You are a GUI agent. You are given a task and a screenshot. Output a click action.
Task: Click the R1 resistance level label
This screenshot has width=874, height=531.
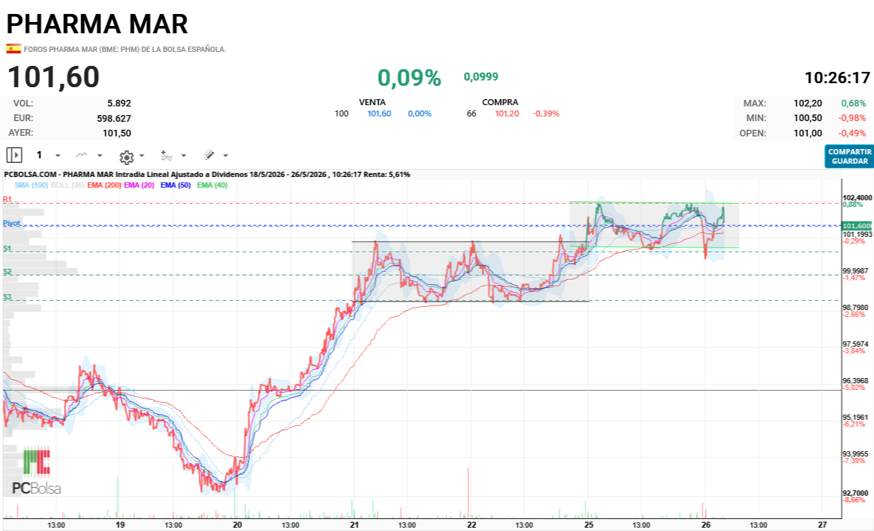[7, 199]
